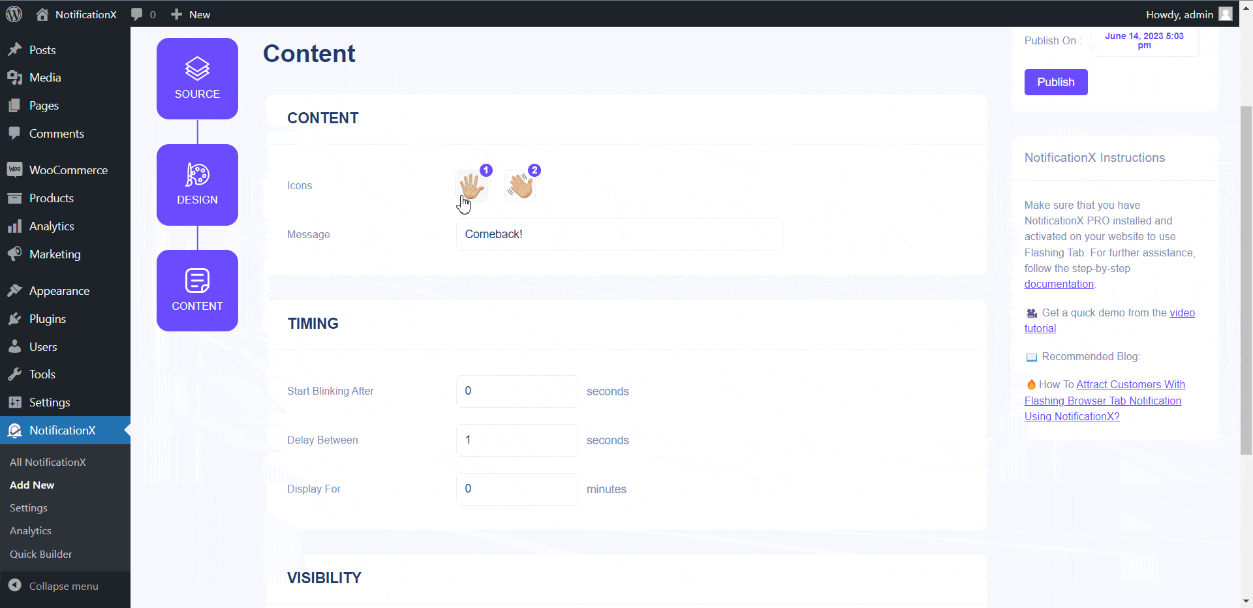Open the WordPress logo menu

(x=14, y=14)
